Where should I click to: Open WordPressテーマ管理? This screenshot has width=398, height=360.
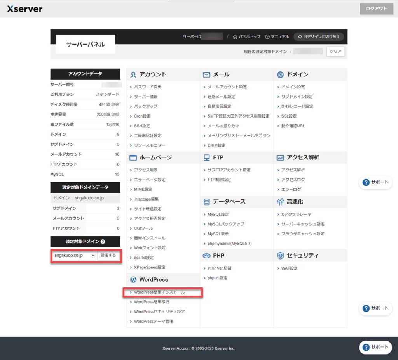click(154, 322)
